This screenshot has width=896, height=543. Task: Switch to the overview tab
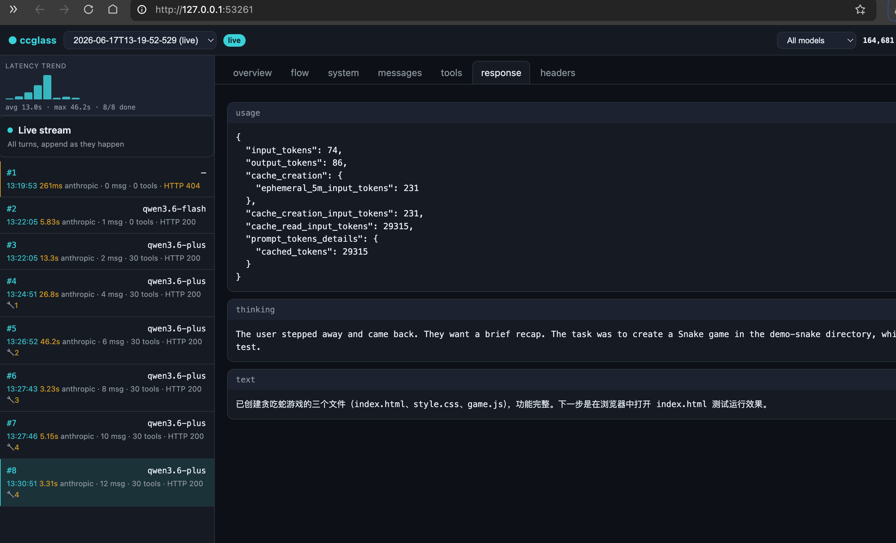pyautogui.click(x=252, y=73)
